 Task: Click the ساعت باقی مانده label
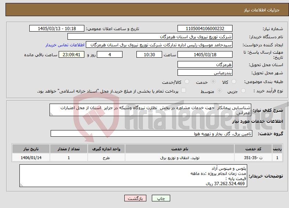pyautogui.click(x=41, y=55)
